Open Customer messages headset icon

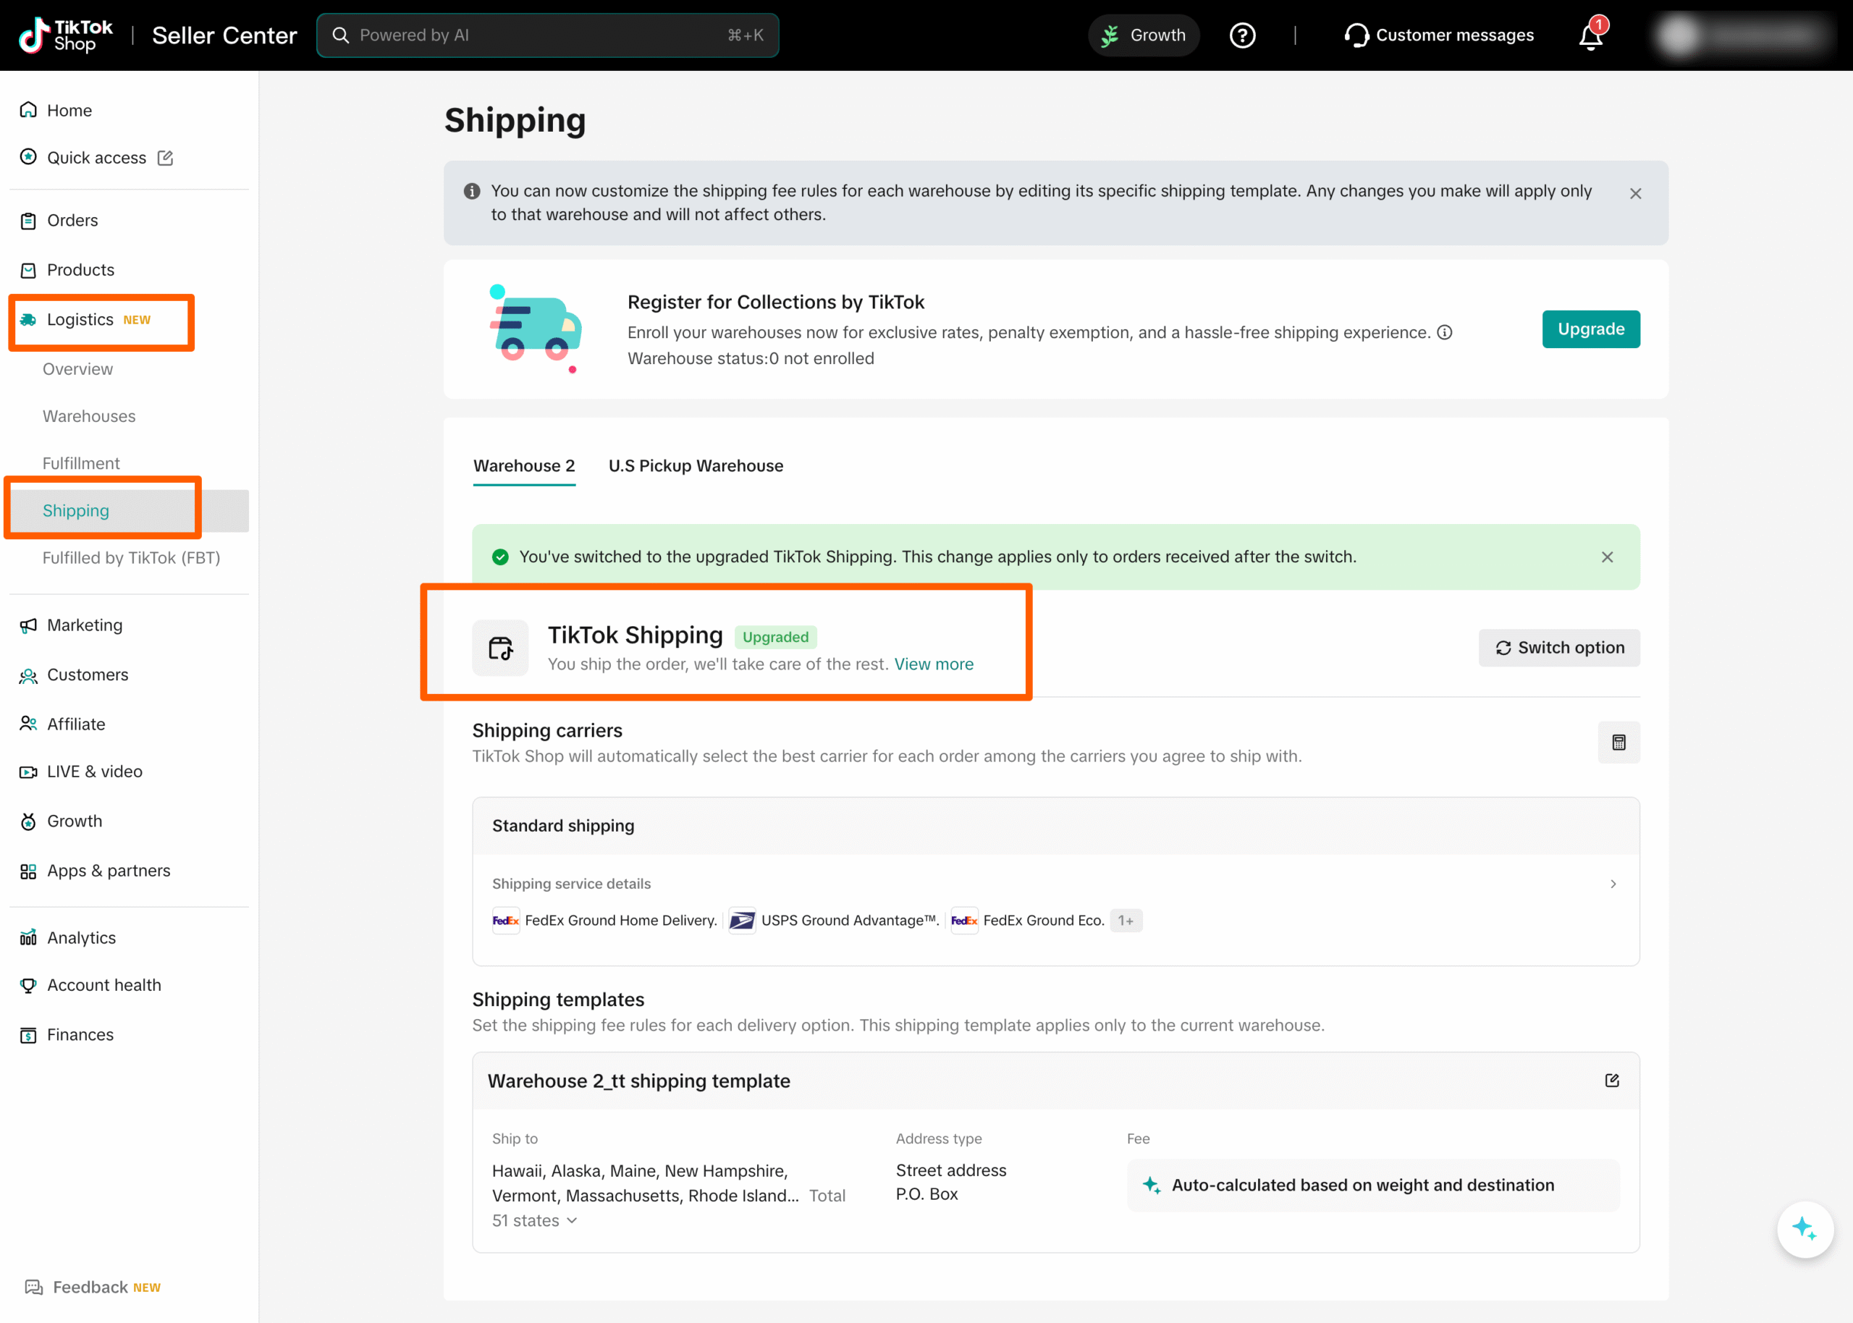tap(1356, 36)
